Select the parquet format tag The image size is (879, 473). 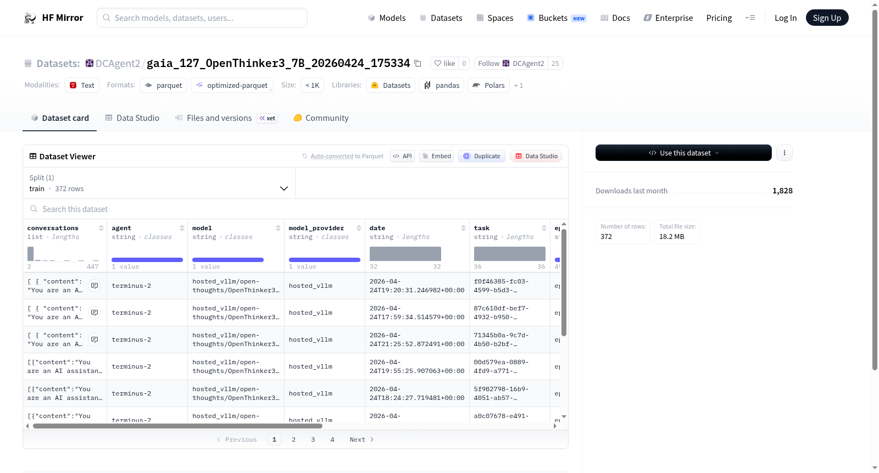164,85
